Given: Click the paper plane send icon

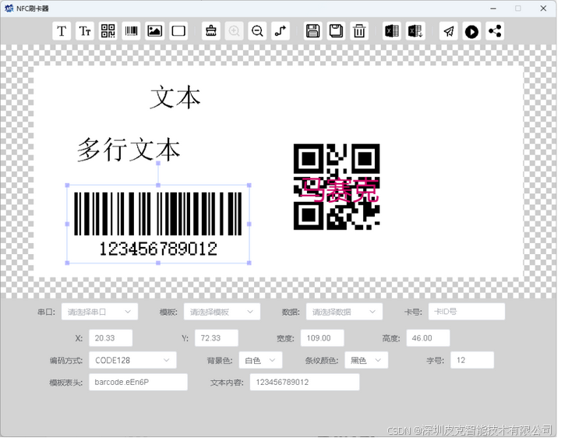Looking at the screenshot, I should click(449, 31).
